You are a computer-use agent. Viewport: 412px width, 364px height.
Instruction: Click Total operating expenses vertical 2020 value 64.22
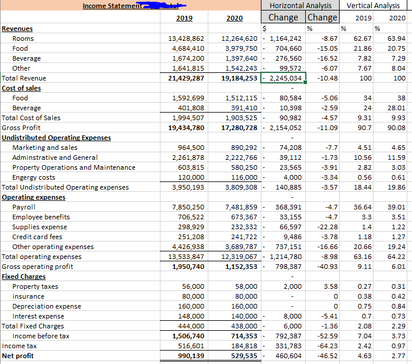click(396, 257)
